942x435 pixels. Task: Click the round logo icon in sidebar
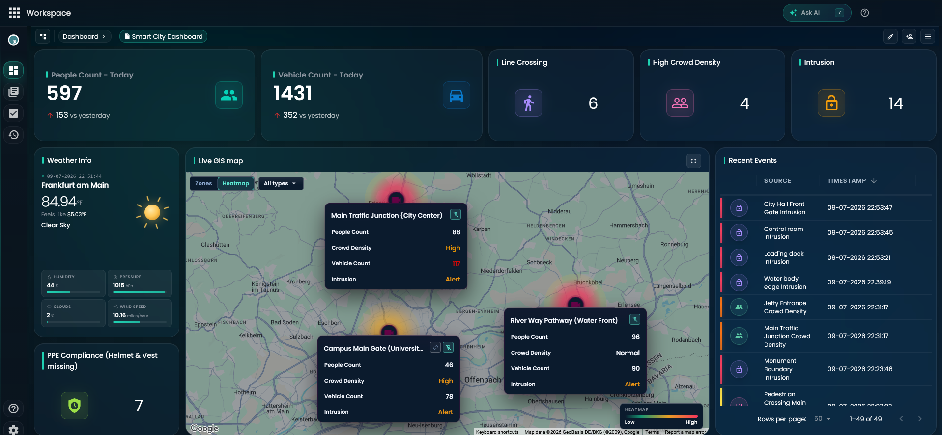coord(14,40)
